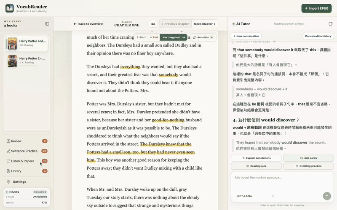The width and height of the screenshot is (337, 210).
Task: Click highlighted word everything
Action: (x=130, y=67)
